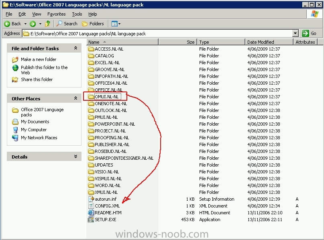Screen dimensions: 324x240
Task: Click the XMUI.NL-NL folder name
Action: click(106, 192)
